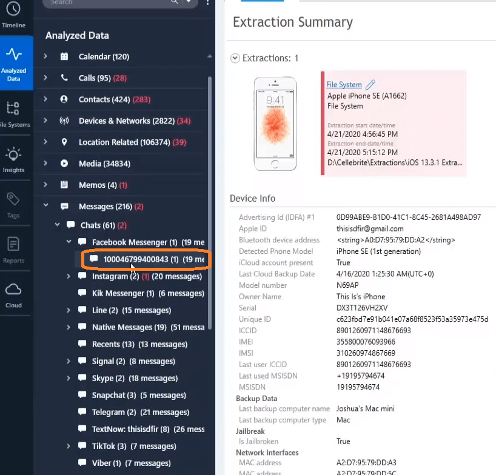Screen dimensions: 496x475
Task: Expand the Location Related node
Action: [x=45, y=142]
